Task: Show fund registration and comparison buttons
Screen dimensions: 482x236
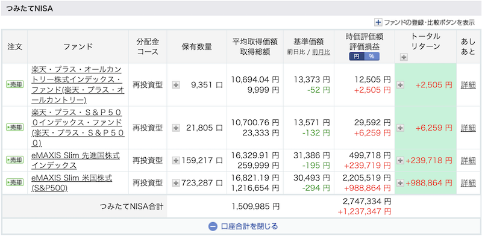Action: [425, 22]
